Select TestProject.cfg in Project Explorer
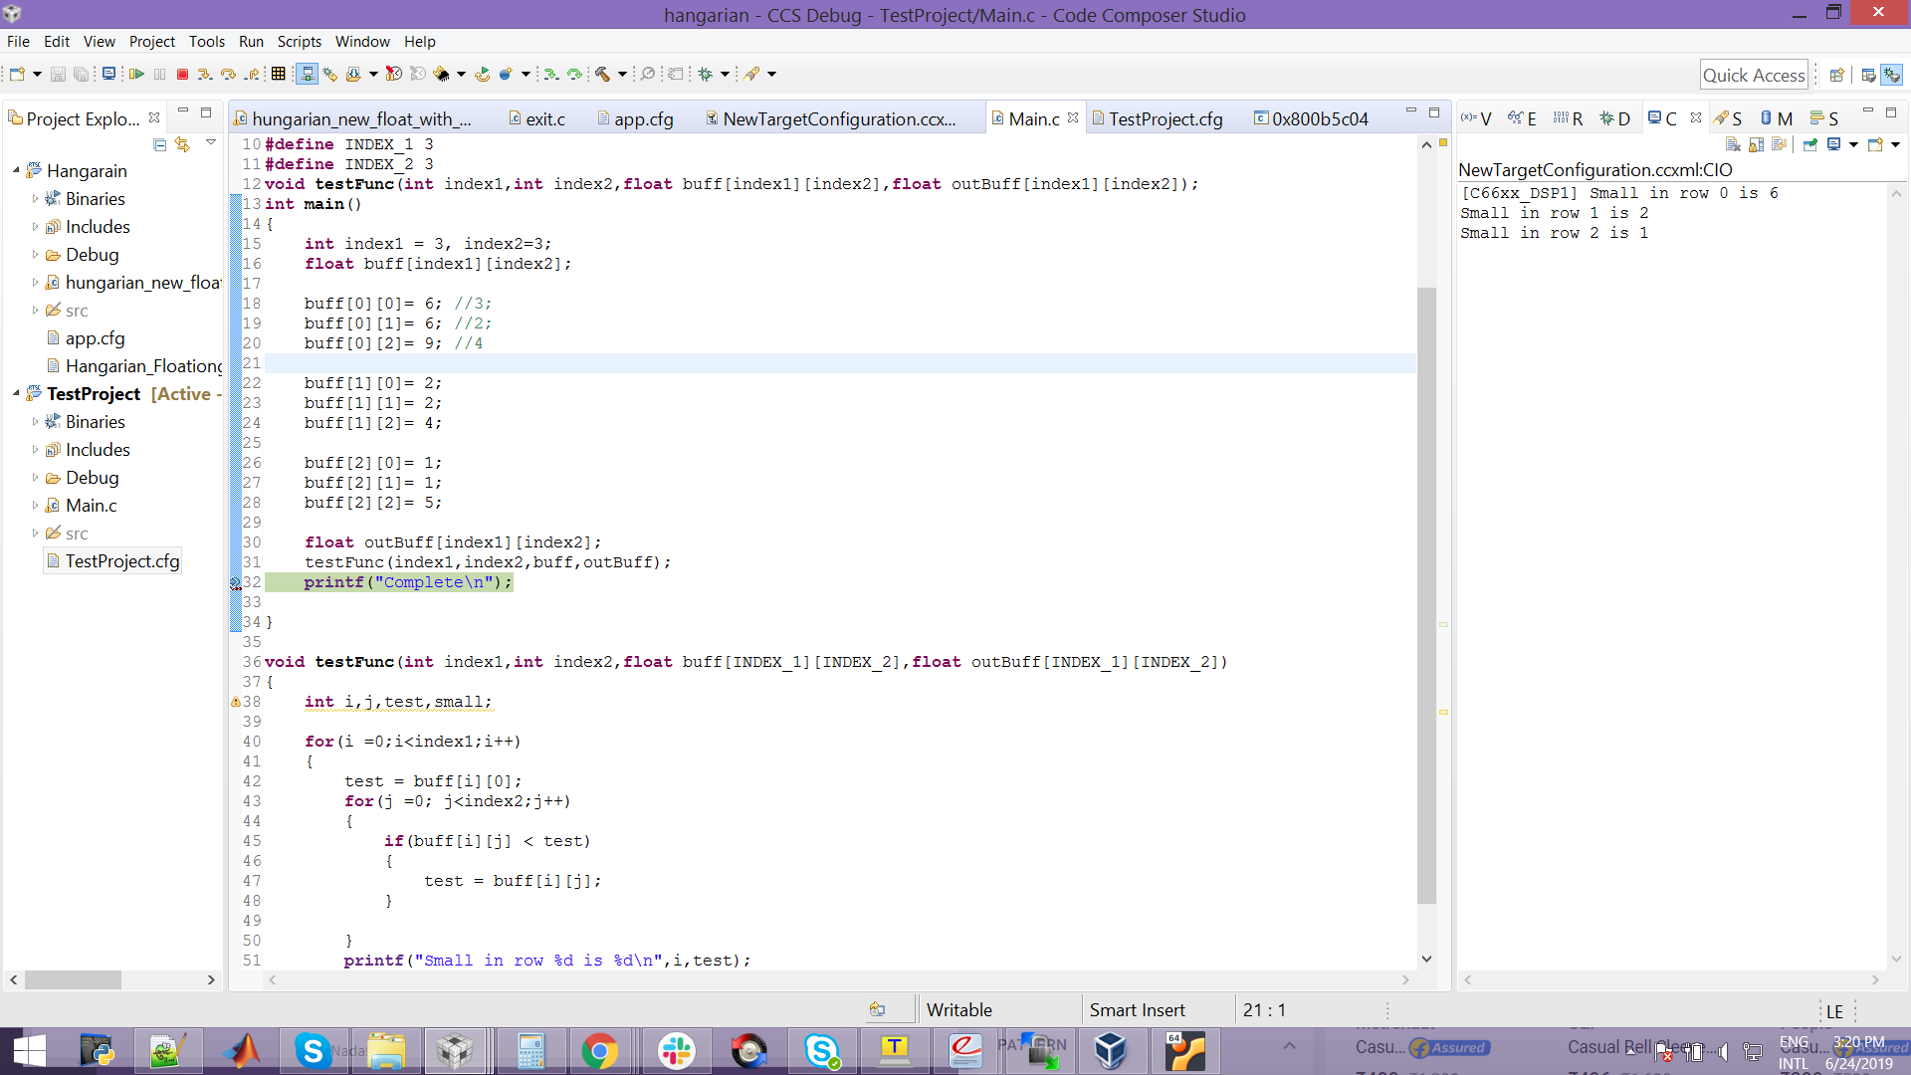The image size is (1911, 1075). click(x=121, y=561)
